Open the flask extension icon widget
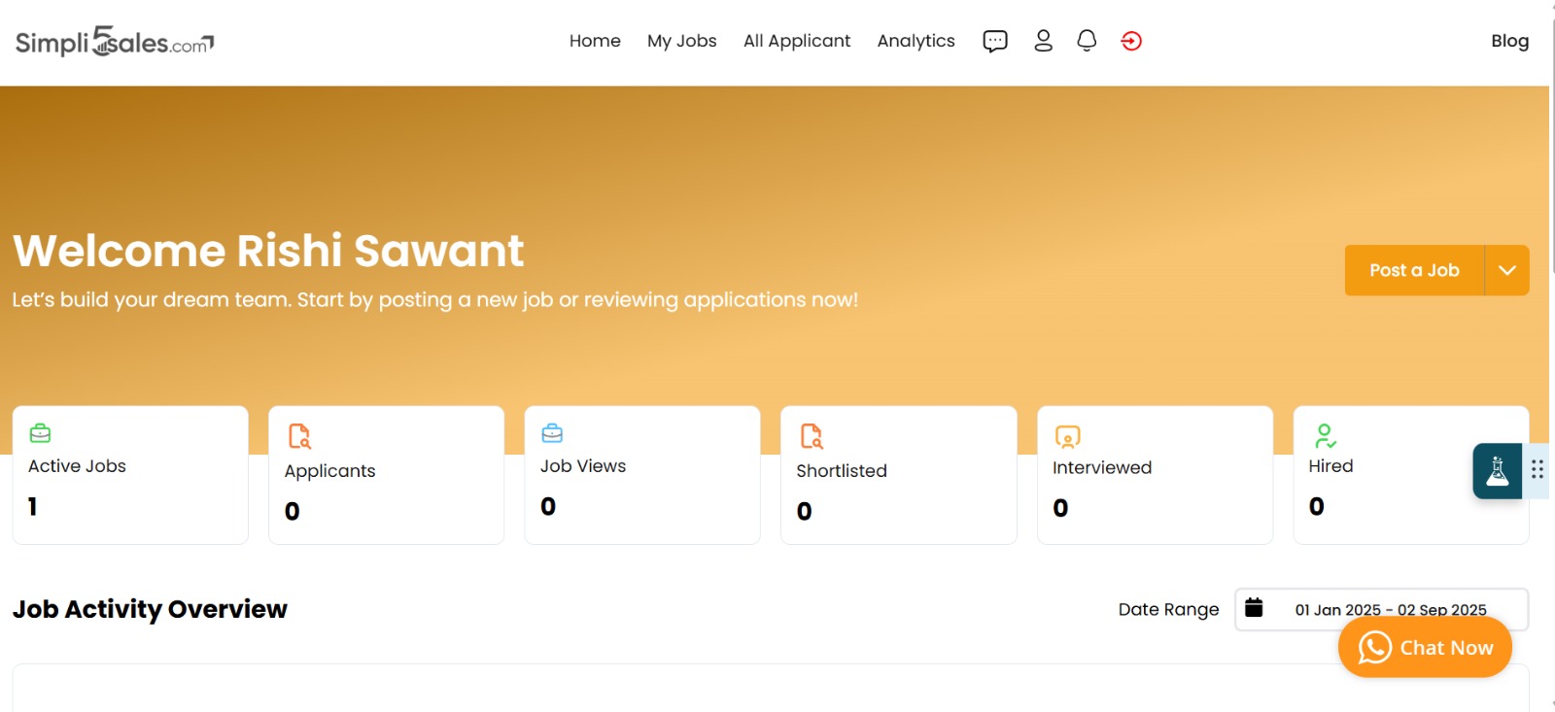 (1498, 471)
